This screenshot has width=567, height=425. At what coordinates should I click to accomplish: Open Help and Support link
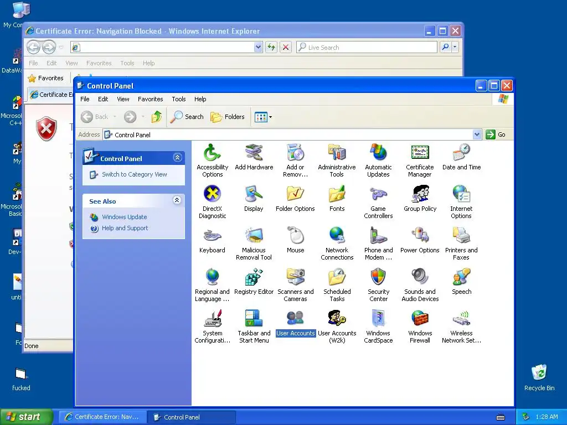tap(125, 228)
